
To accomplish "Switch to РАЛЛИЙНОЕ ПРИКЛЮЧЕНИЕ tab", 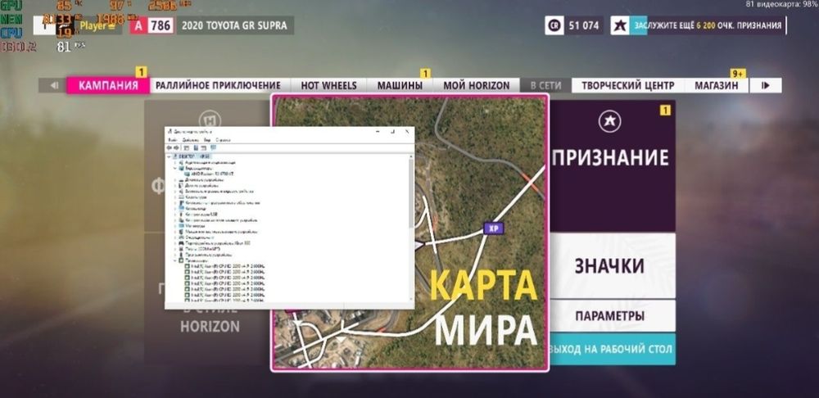I will [219, 86].
